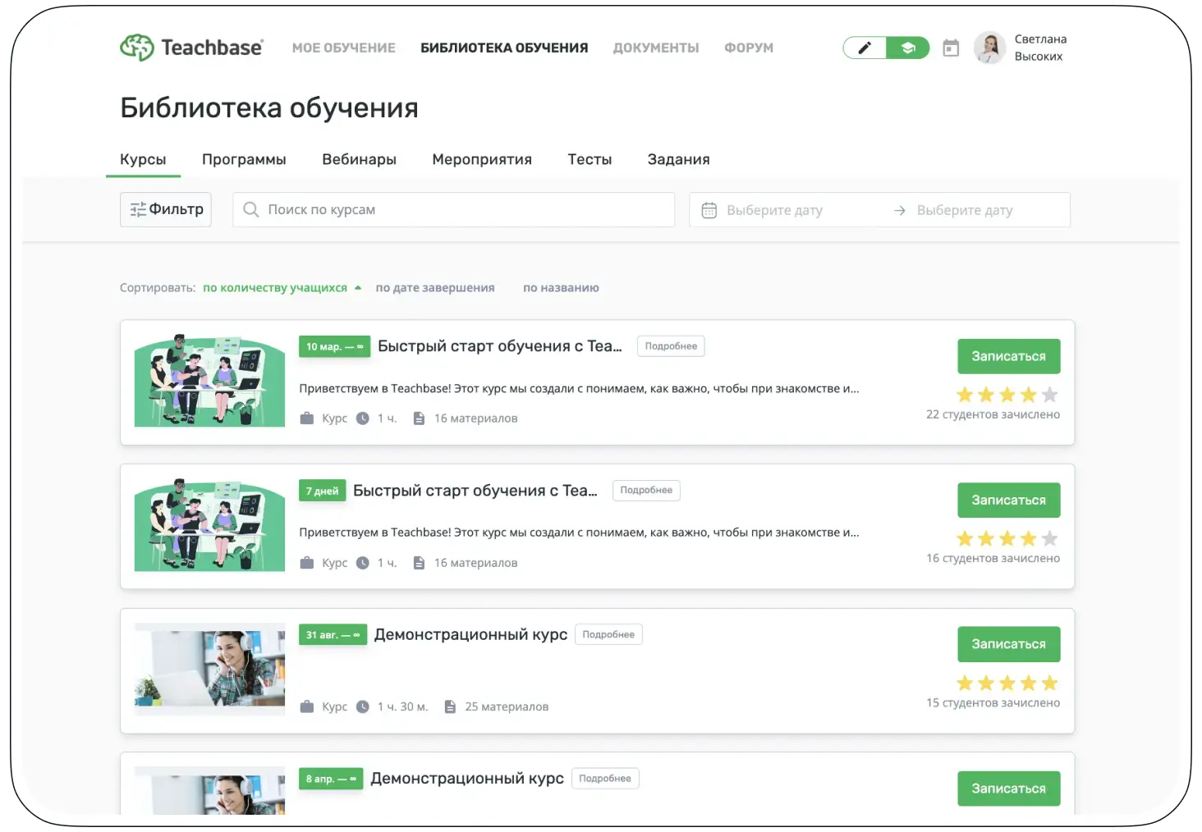
Task: Open Подробнее for 8 апр. course
Action: 605,779
